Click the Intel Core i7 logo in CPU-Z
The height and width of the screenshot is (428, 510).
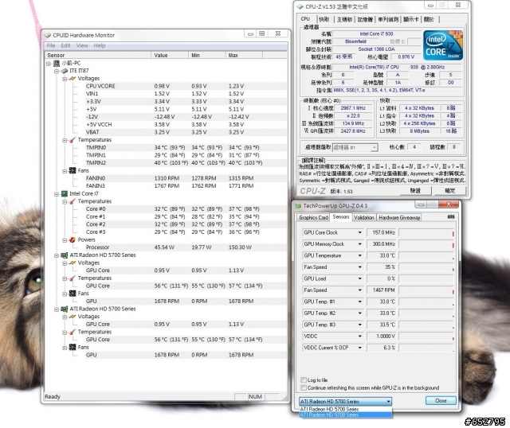(x=443, y=45)
